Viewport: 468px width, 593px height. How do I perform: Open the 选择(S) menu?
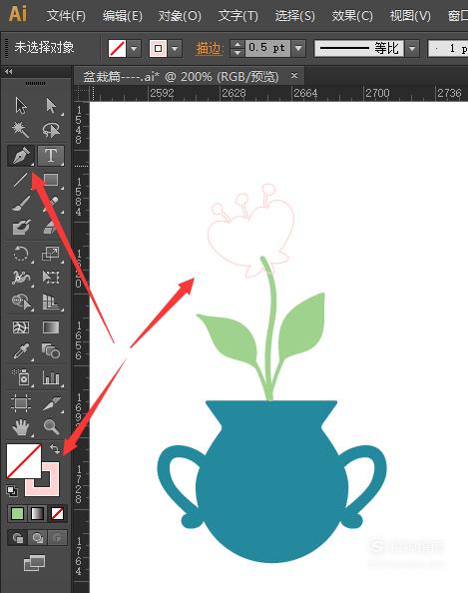(294, 16)
